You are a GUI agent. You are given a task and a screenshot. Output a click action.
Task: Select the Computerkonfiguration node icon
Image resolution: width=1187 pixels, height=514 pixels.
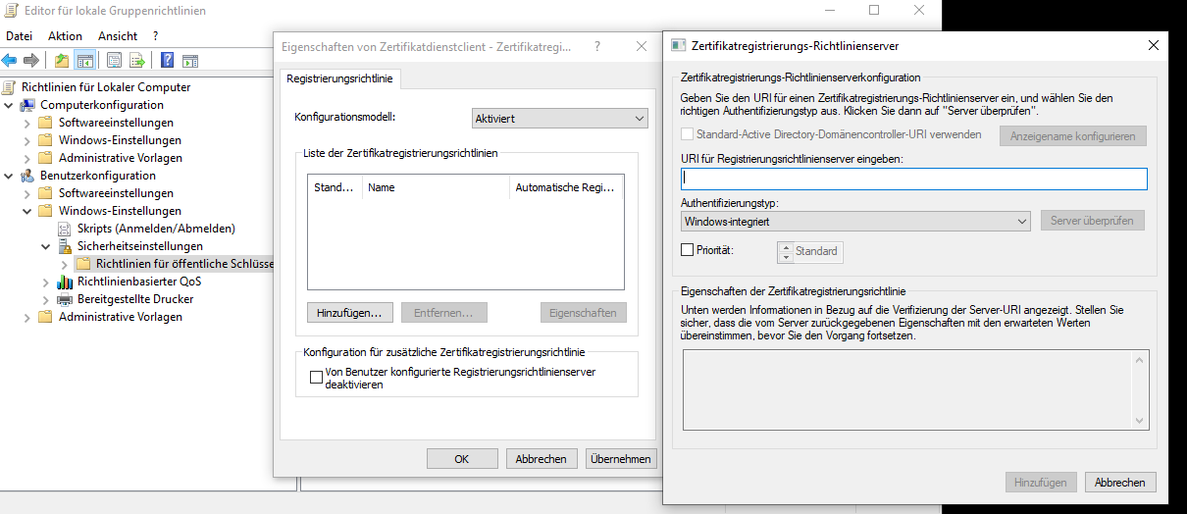[26, 105]
